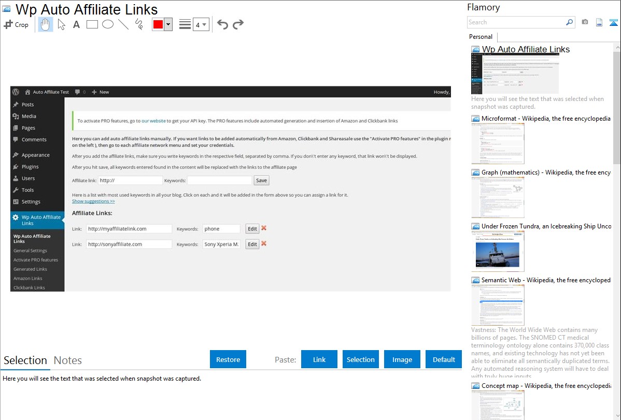The image size is (621, 420).
Task: Pick the ellipse drawing tool
Action: coord(108,24)
